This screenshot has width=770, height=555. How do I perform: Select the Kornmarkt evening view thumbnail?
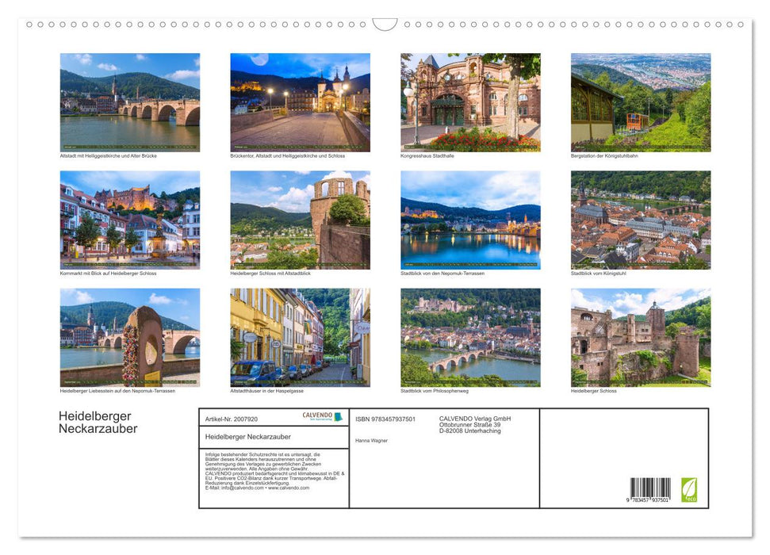tap(130, 220)
